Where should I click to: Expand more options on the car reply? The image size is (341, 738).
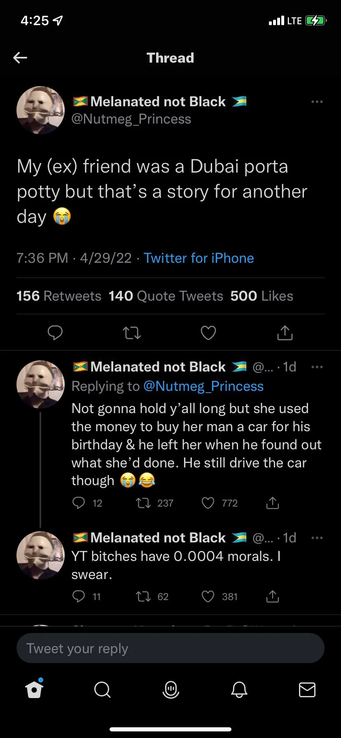317,367
